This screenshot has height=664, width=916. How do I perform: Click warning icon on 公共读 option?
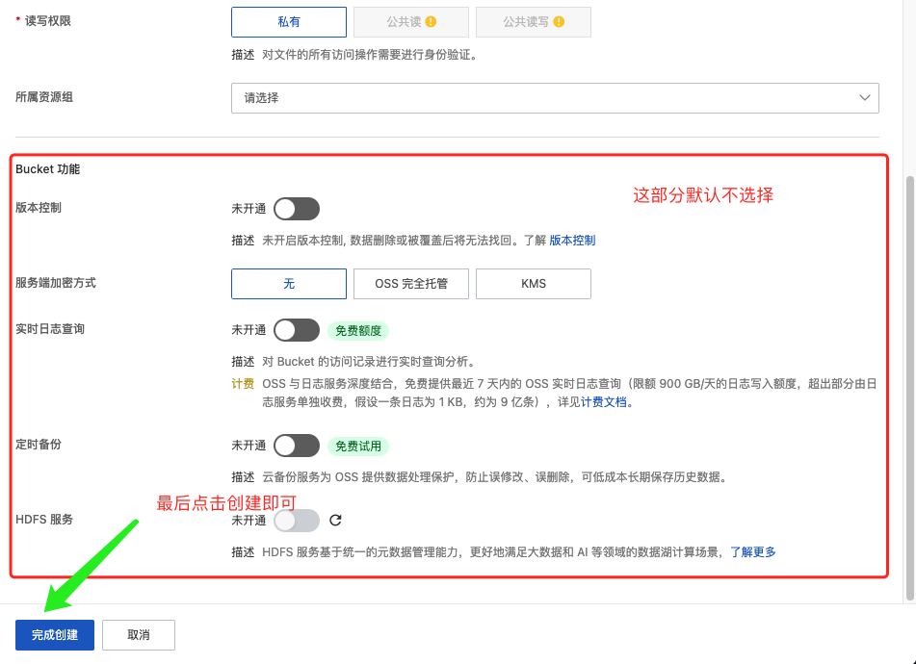tap(431, 21)
